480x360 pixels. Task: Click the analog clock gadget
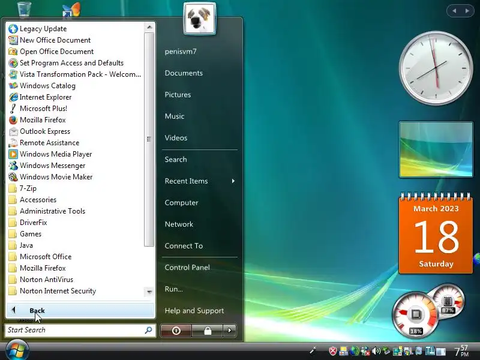pyautogui.click(x=436, y=68)
